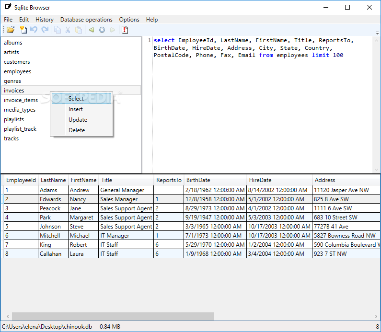Screen dimensions: 381x332
Task: Click the Title column header
Action: click(x=126, y=180)
